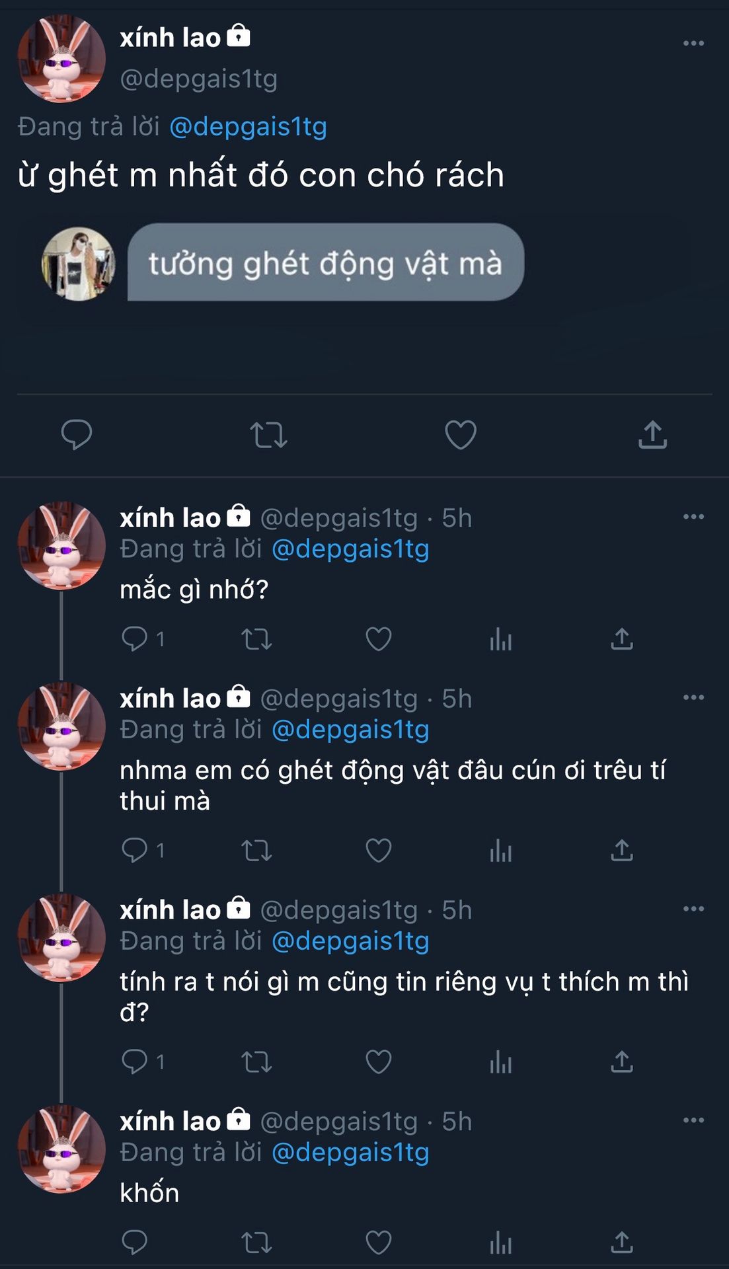Reply to the main tweet
Screen dimensions: 729x1269
(77, 434)
